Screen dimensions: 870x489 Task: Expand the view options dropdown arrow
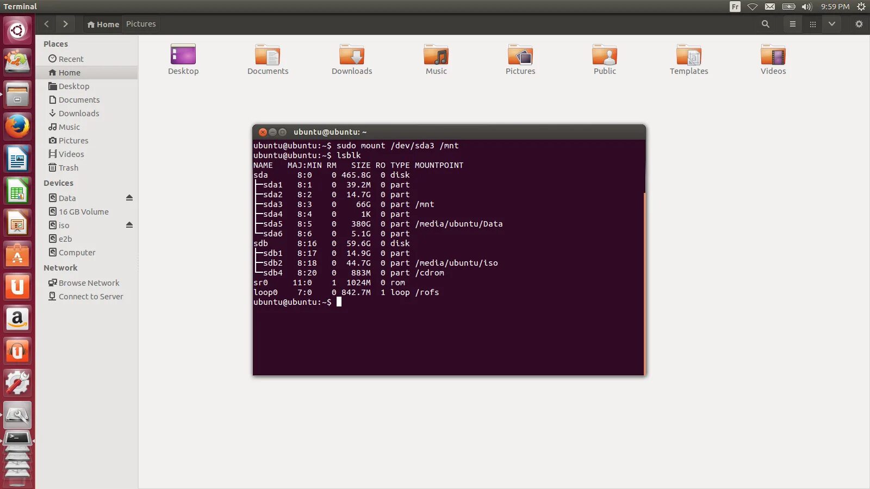[832, 24]
